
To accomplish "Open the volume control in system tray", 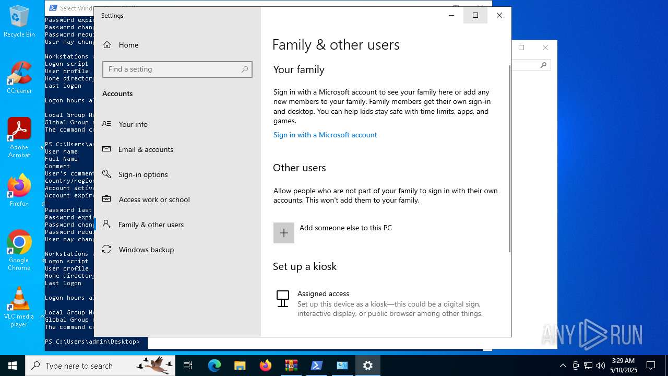I will pos(601,366).
